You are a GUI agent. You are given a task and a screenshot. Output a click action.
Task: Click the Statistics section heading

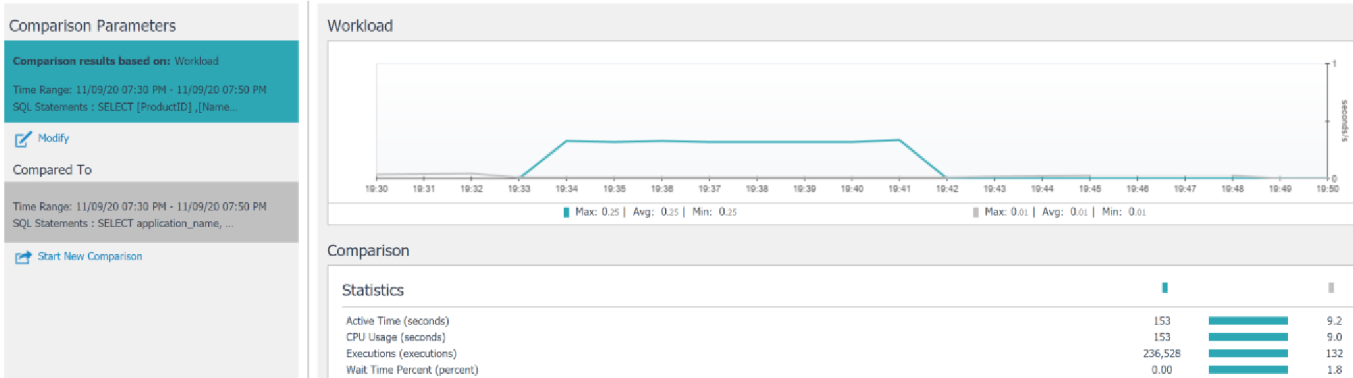click(x=372, y=290)
